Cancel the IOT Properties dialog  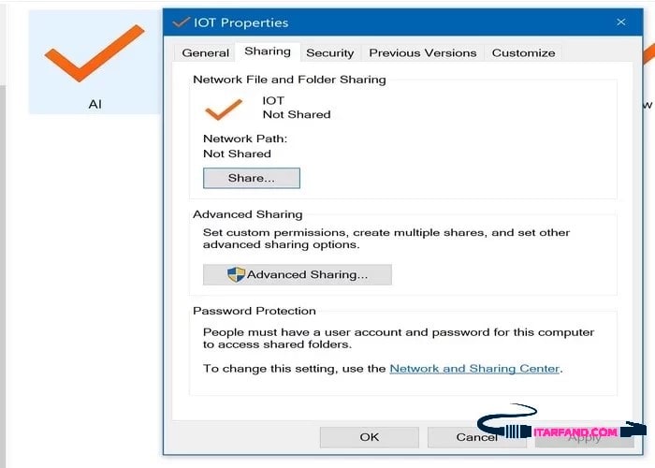click(476, 437)
